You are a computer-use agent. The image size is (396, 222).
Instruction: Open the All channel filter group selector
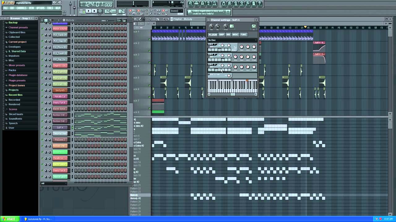pyautogui.click(x=54, y=183)
